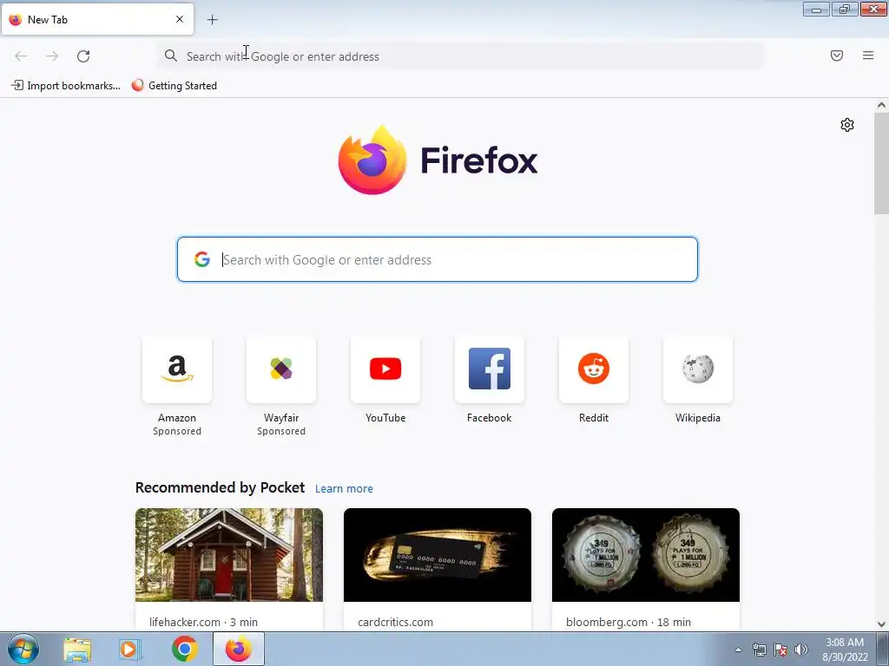889x666 pixels.
Task: Open Google Chrome from the taskbar
Action: 184,650
